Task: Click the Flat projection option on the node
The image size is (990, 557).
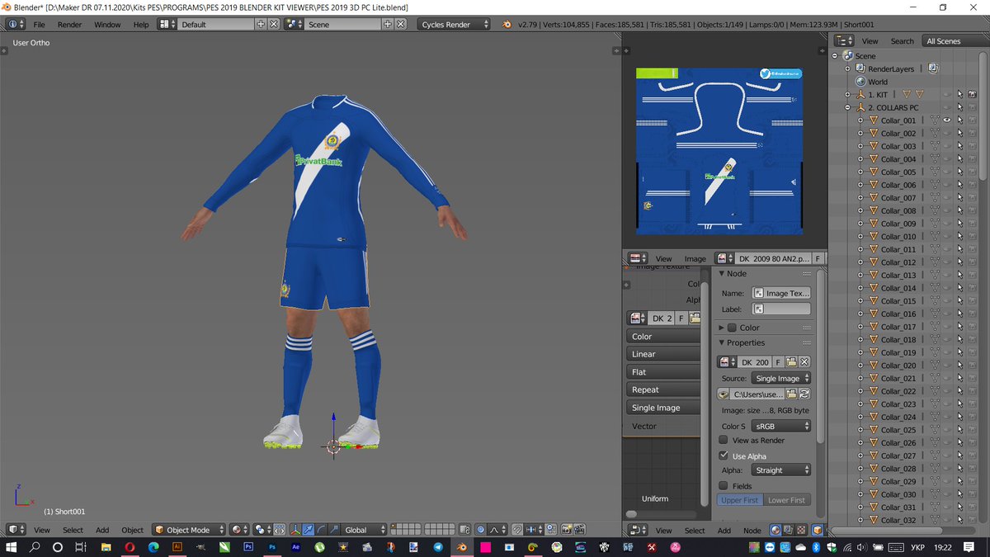Action: click(x=664, y=372)
